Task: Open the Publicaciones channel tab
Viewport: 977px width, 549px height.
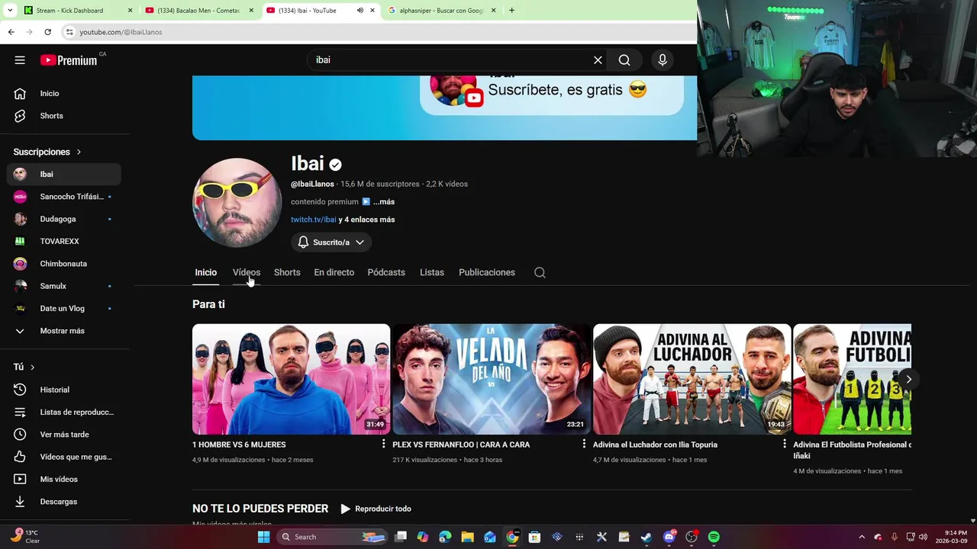Action: point(487,272)
